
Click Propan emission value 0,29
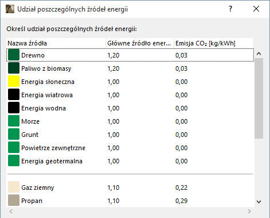pos(181,201)
